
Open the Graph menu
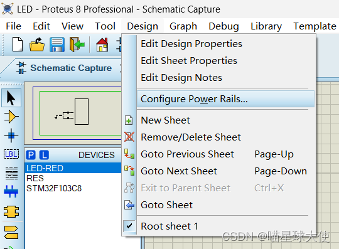pyautogui.click(x=183, y=26)
